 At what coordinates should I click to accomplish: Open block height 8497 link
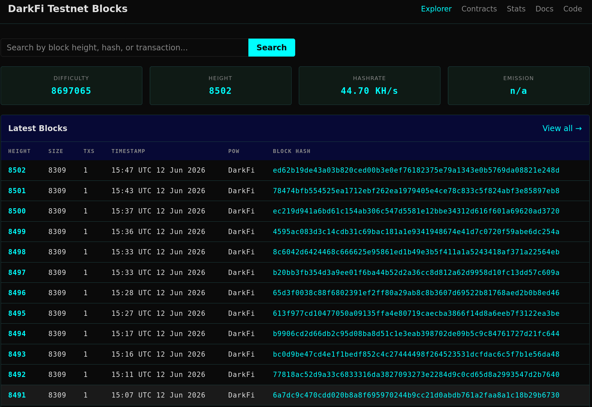coord(17,273)
